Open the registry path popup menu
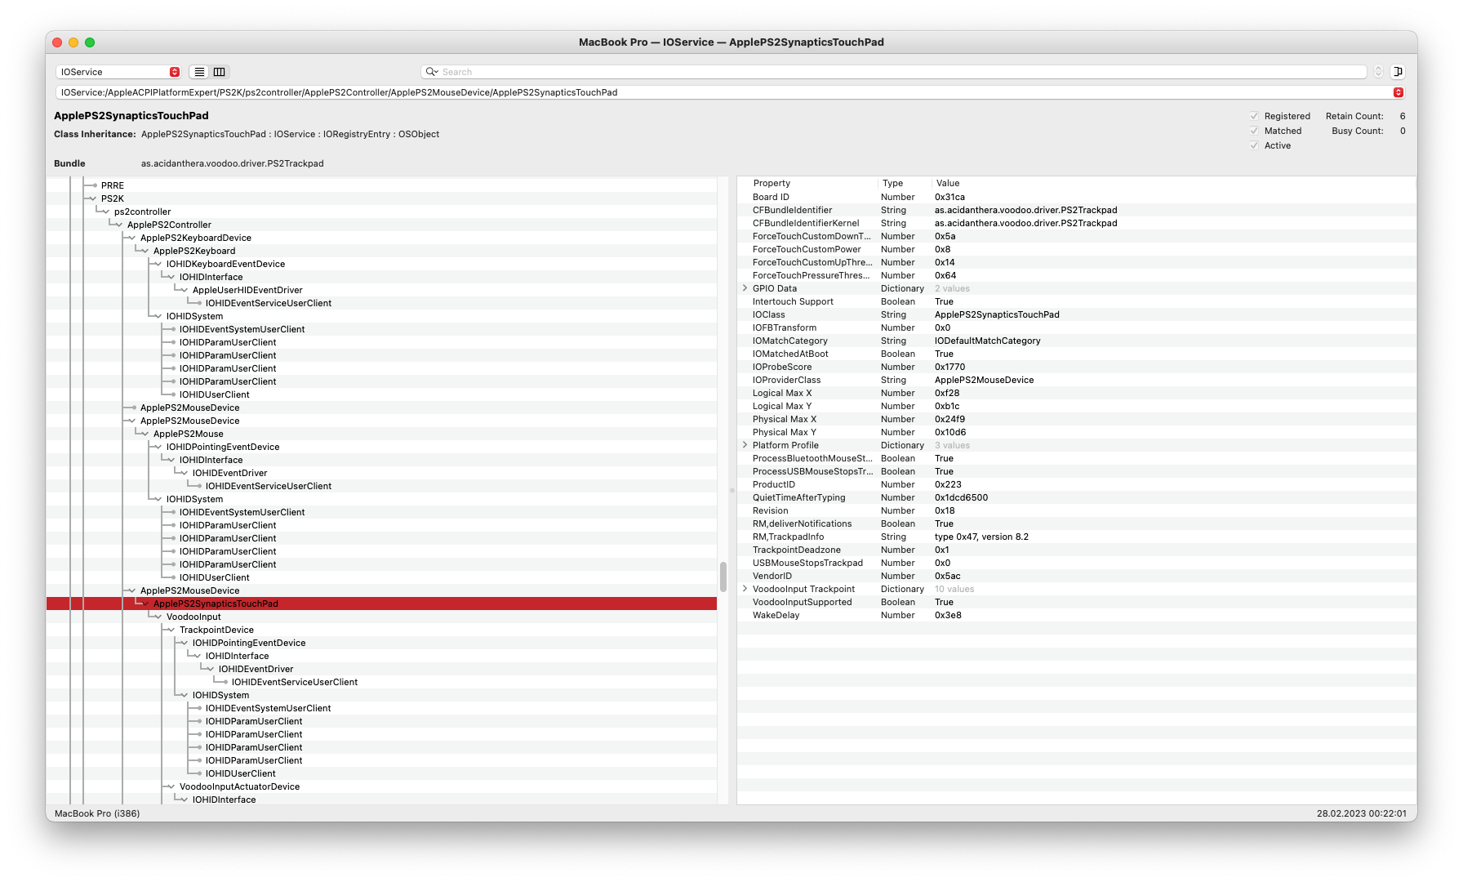The image size is (1463, 882). click(x=1398, y=92)
